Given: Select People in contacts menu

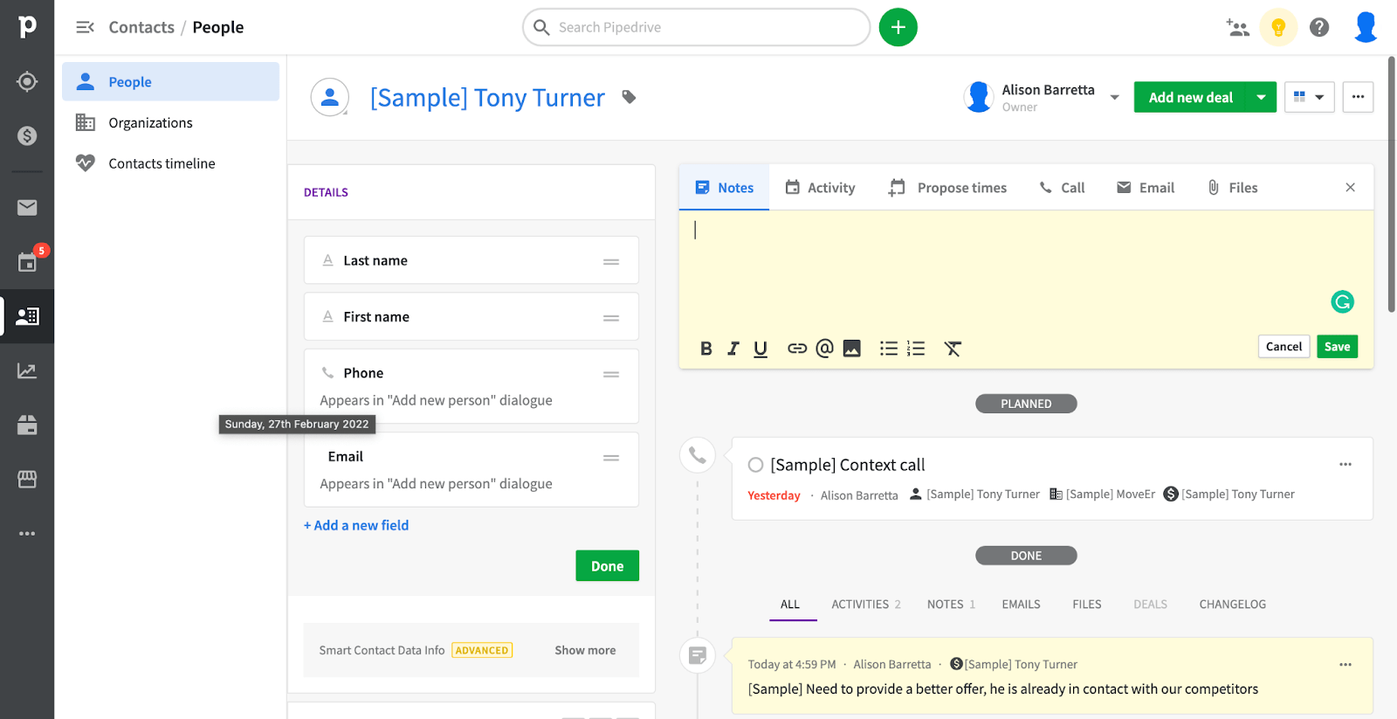Looking at the screenshot, I should click(x=170, y=81).
